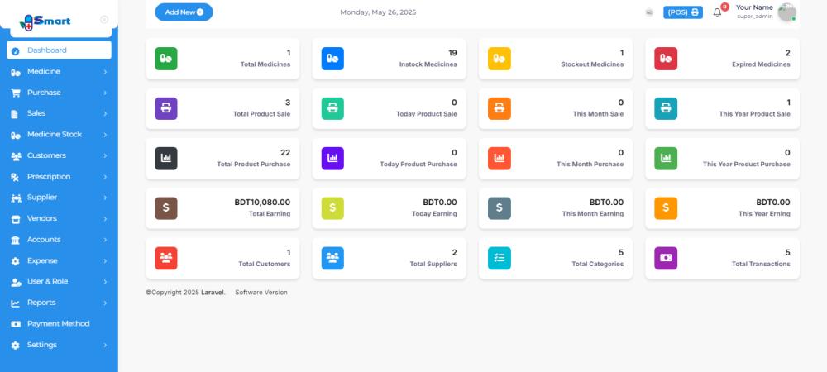Click the gray This Month Earning dollar icon
Screen dimensions: 827x372
[500, 208]
